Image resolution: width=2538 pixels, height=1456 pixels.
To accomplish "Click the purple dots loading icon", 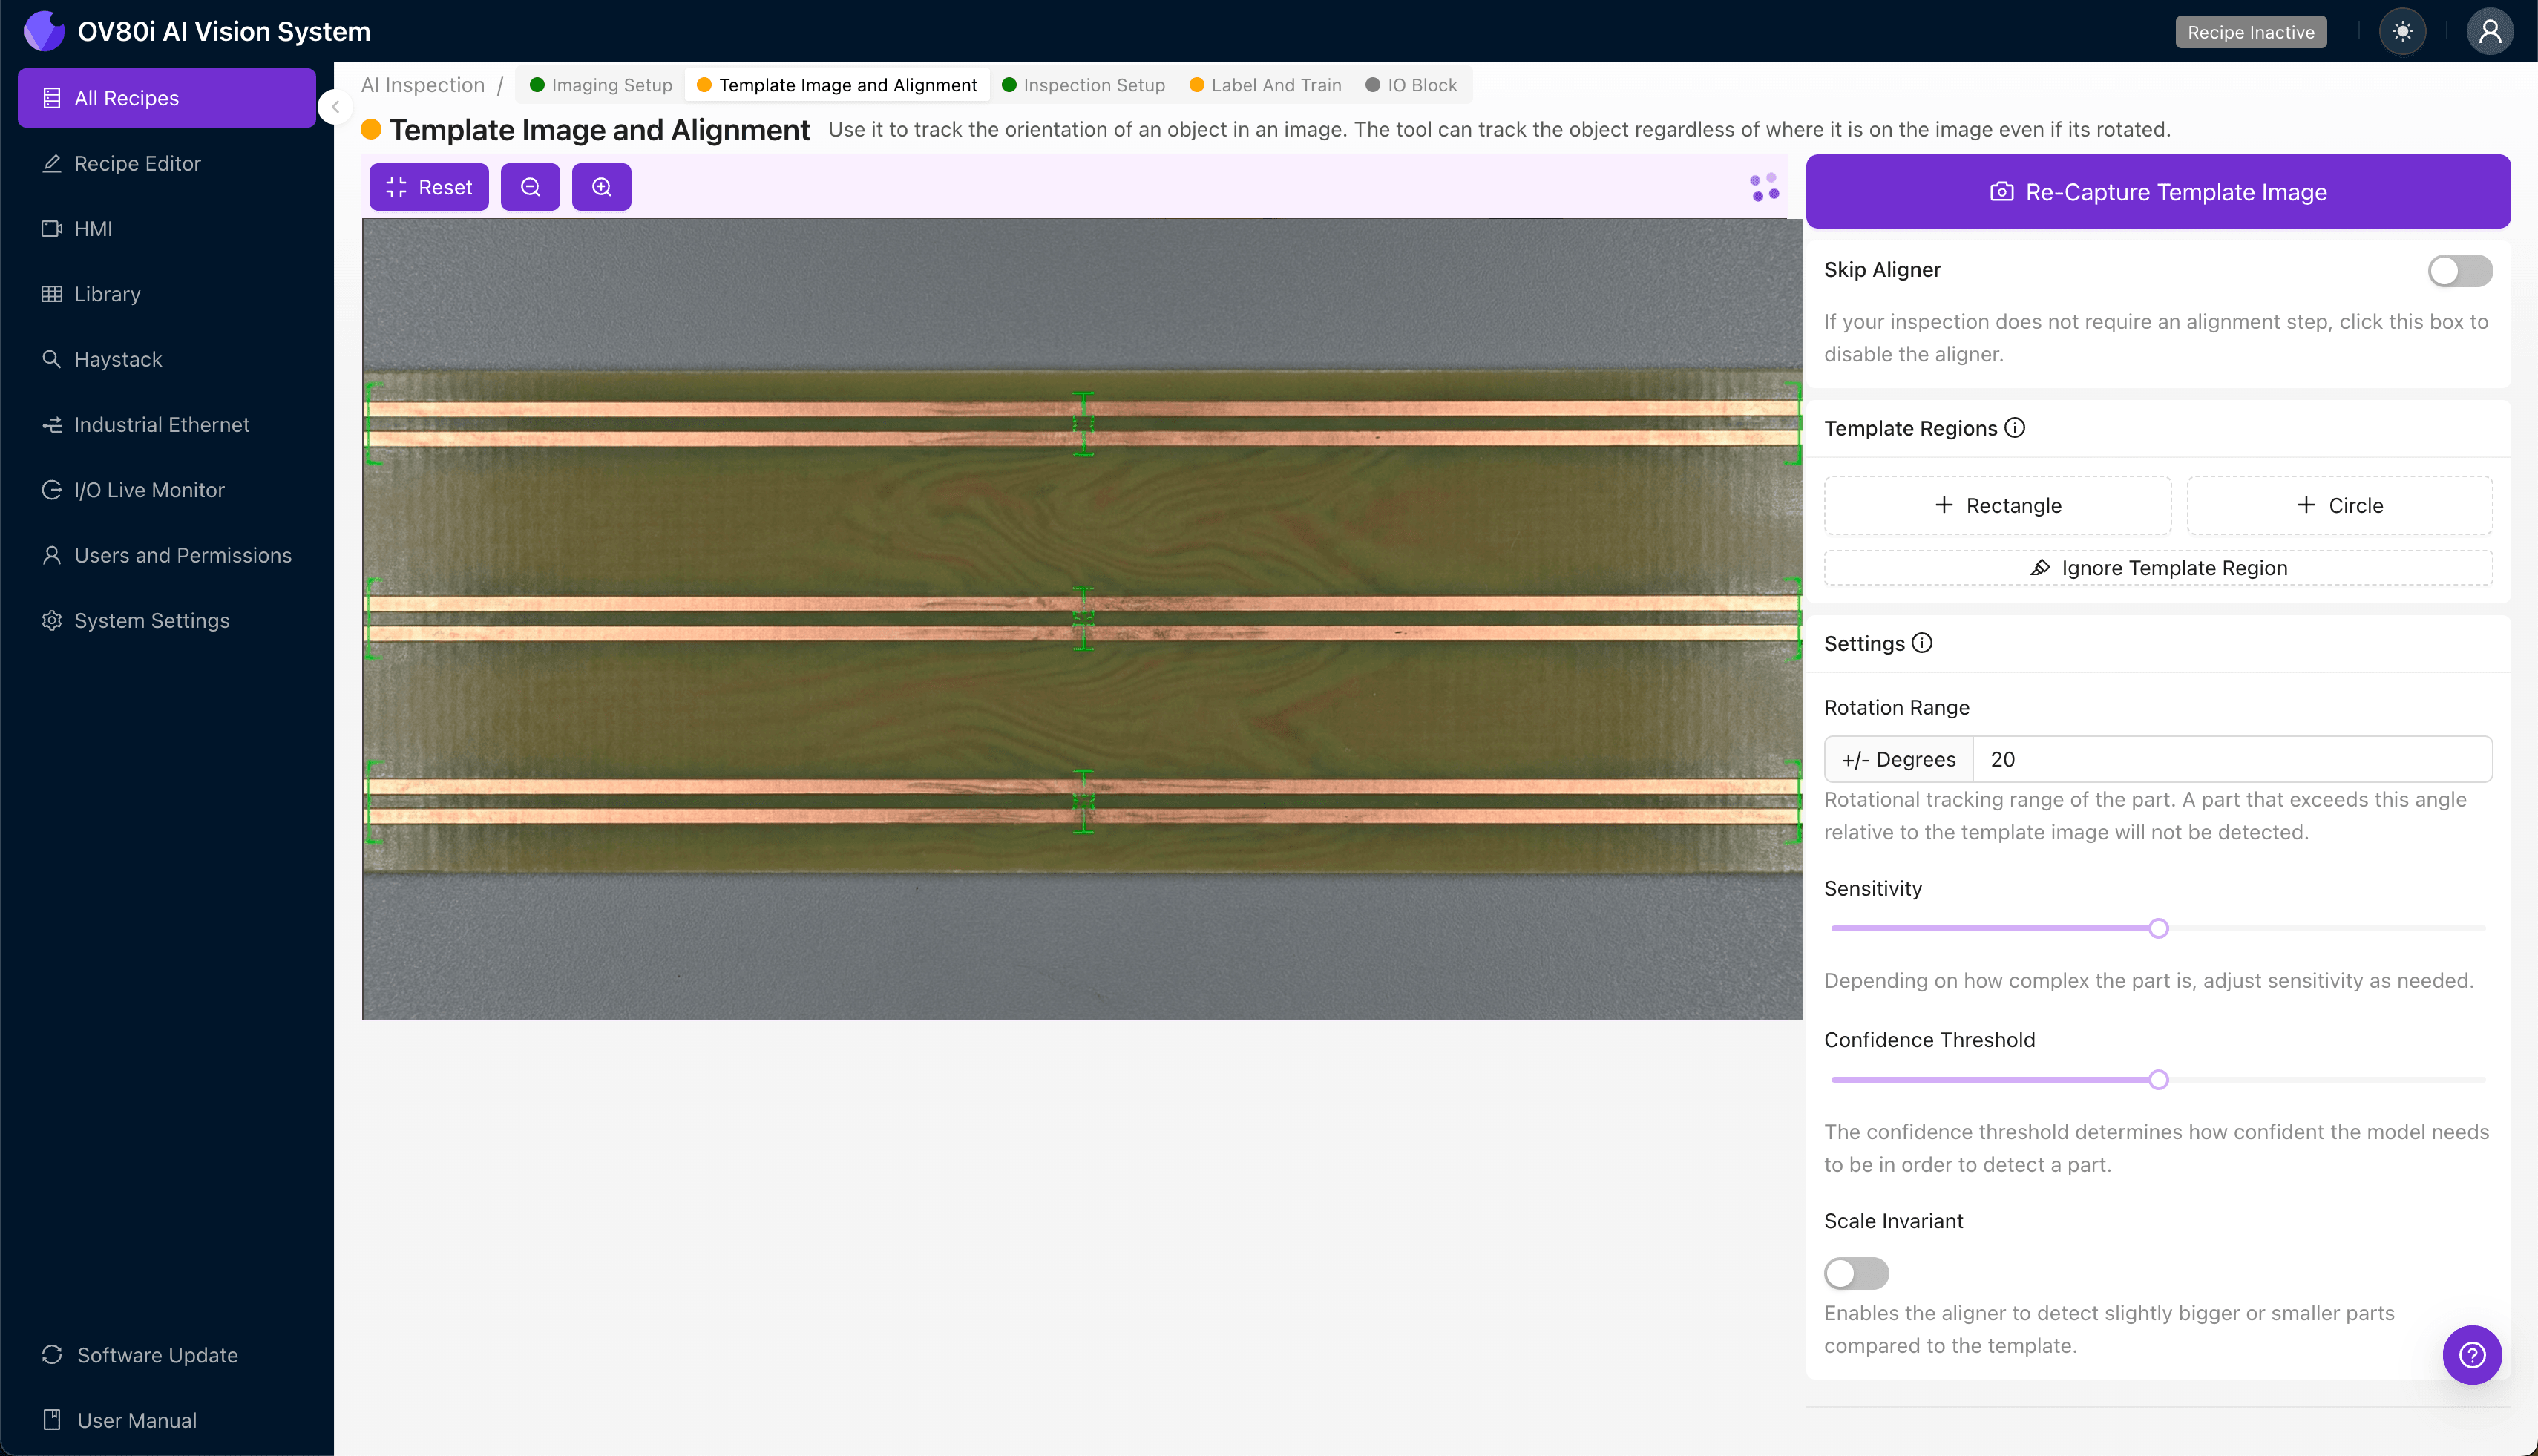I will pos(1764,187).
